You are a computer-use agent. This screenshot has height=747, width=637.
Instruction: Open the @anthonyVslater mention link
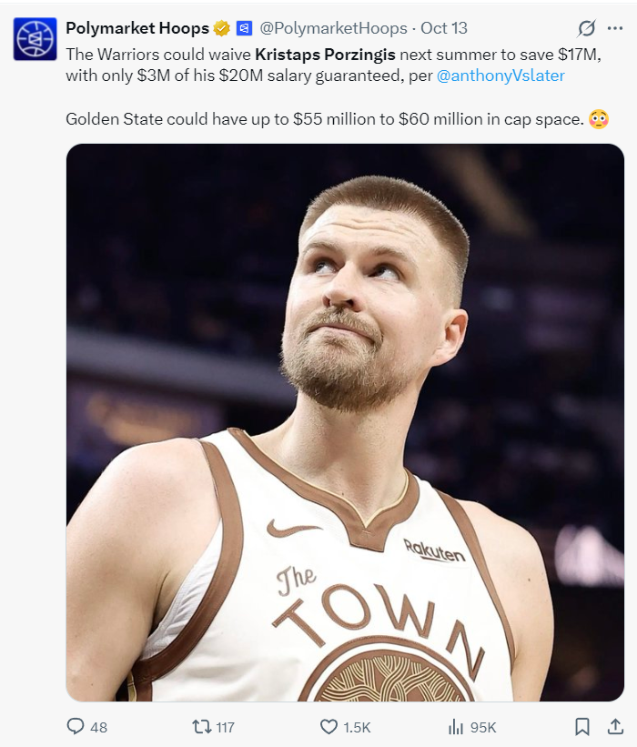tap(500, 76)
